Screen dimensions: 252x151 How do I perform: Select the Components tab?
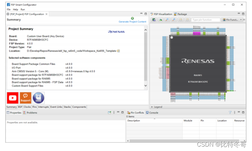[x=79, y=107]
